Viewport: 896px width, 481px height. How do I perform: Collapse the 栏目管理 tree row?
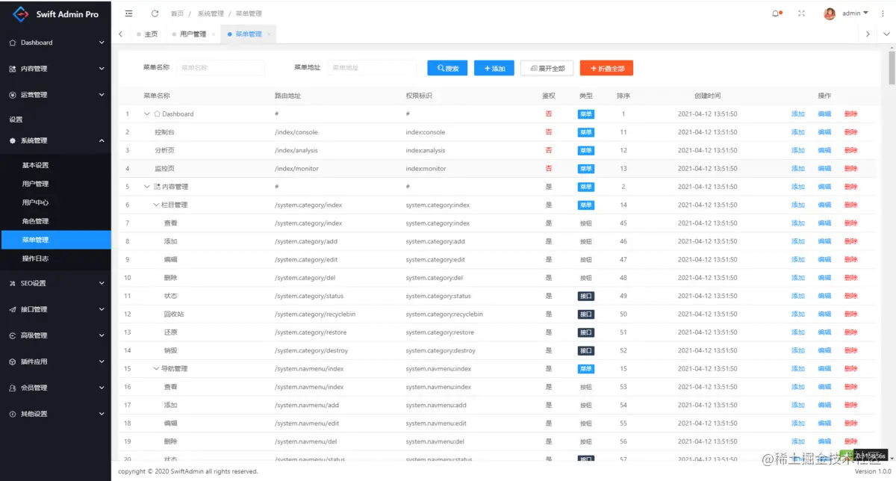click(x=156, y=205)
